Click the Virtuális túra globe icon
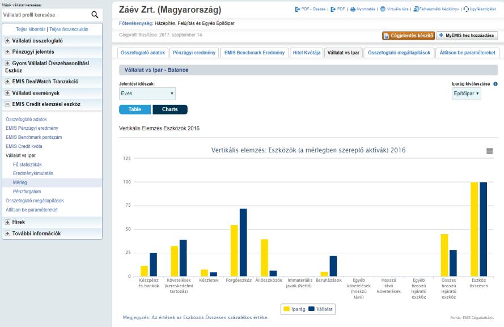Image resolution: width=504 pixels, height=327 pixels. [383, 9]
